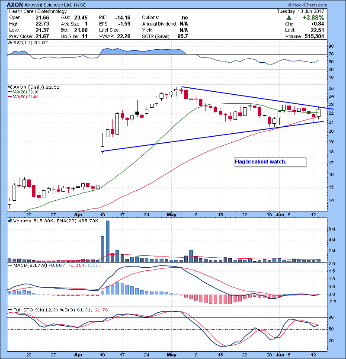
Task: Click the 'Jun' label on the price chart axis
Action: (280, 215)
